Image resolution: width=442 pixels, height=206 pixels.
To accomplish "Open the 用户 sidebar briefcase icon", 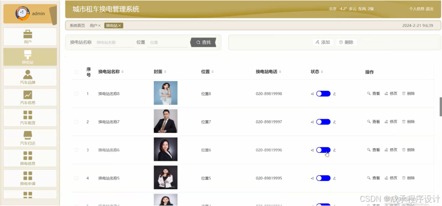I will coord(28,34).
